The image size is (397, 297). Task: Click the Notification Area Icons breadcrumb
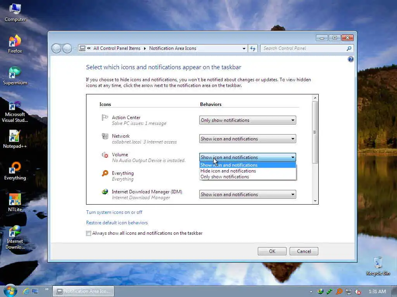point(173,48)
